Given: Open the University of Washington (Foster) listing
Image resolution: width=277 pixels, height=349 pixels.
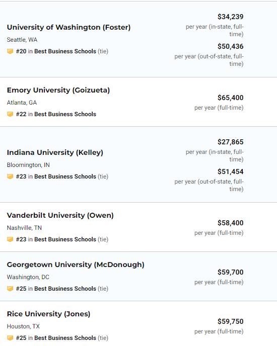Looking at the screenshot, I should click(68, 27).
